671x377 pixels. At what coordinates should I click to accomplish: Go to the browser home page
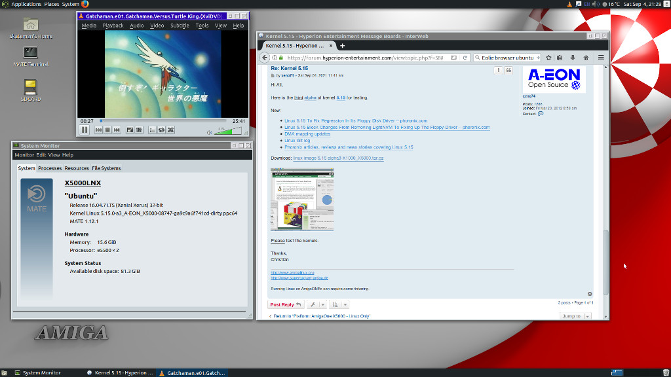point(586,58)
